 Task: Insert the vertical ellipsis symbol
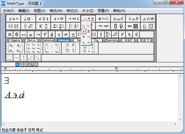pyautogui.click(x=24, y=58)
